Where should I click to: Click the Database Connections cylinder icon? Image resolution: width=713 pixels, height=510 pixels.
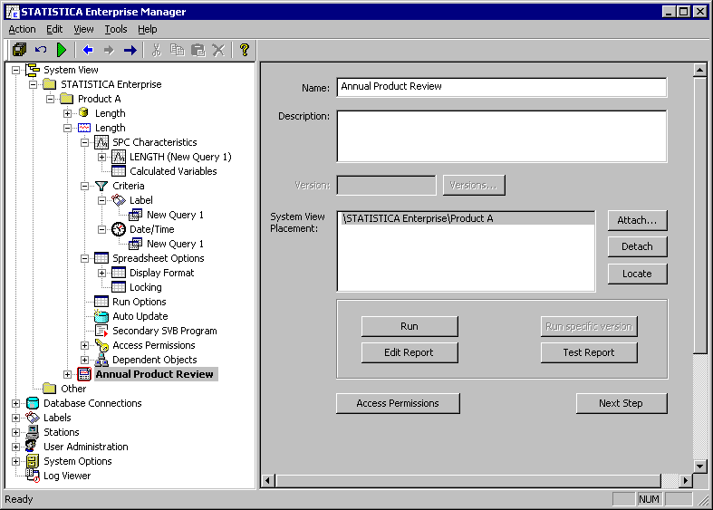pos(33,403)
